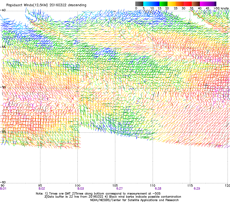Click the 6:29 pass time label
This screenshot has height=202, width=230.
(x=197, y=189)
